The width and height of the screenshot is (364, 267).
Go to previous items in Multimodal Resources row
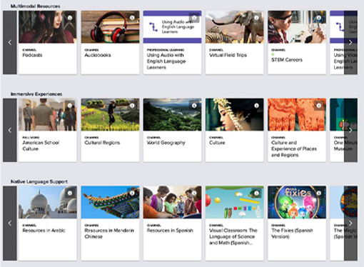10,43
